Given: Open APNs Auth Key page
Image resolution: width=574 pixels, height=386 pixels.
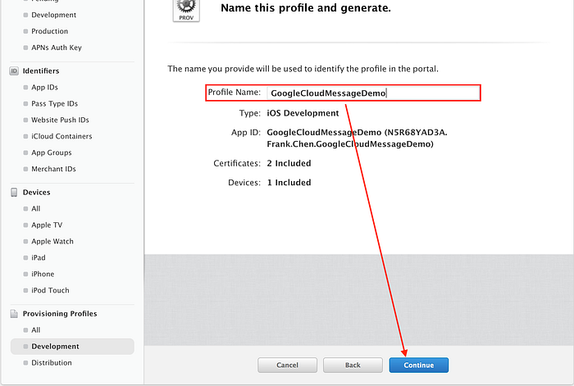Looking at the screenshot, I should tap(57, 48).
